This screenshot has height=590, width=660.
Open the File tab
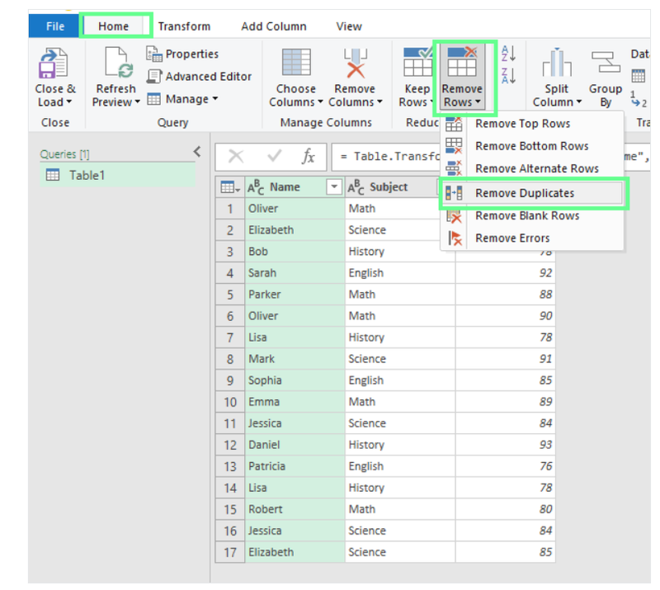(x=54, y=26)
